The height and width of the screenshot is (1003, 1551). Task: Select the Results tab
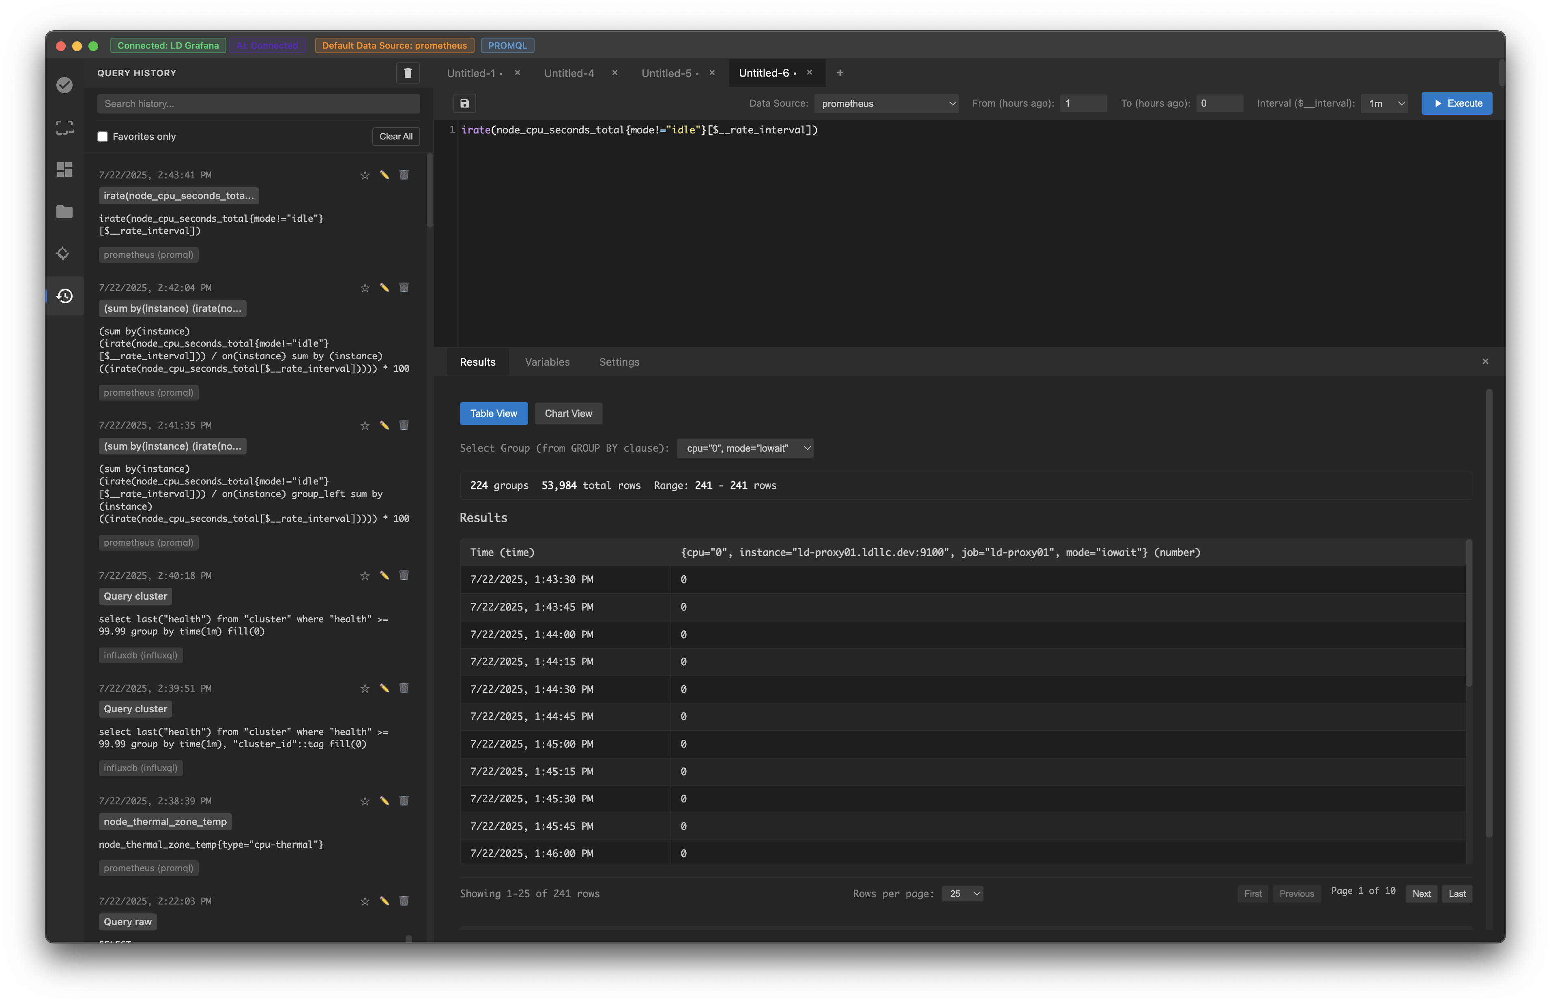[477, 362]
